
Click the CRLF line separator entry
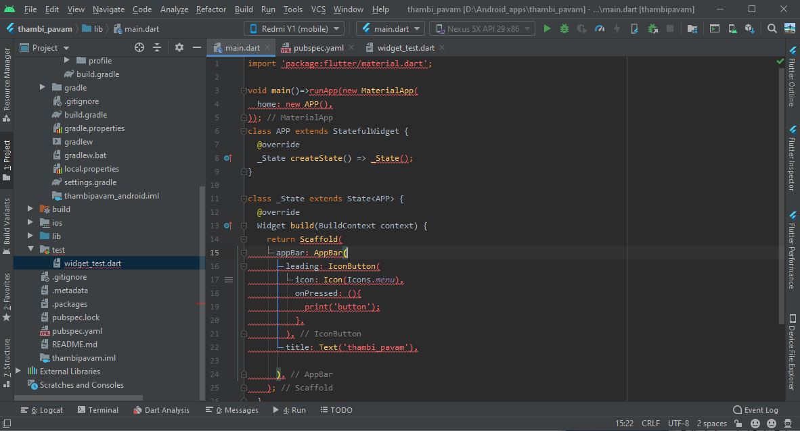650,424
